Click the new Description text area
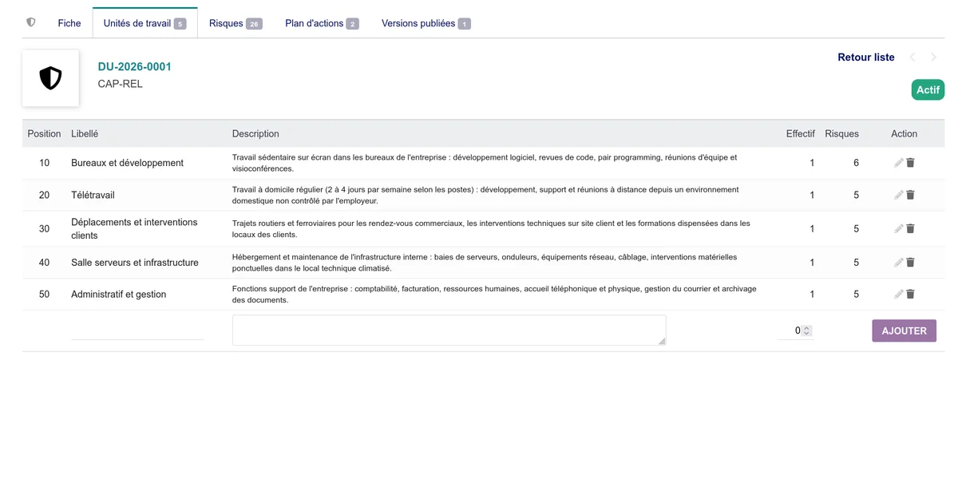This screenshot has height=479, width=958. [449, 331]
